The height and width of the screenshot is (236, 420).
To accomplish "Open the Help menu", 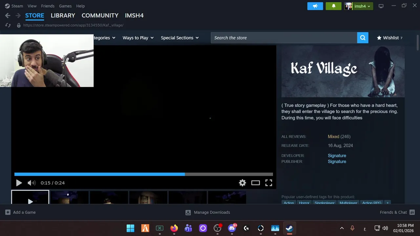I will pos(80,6).
